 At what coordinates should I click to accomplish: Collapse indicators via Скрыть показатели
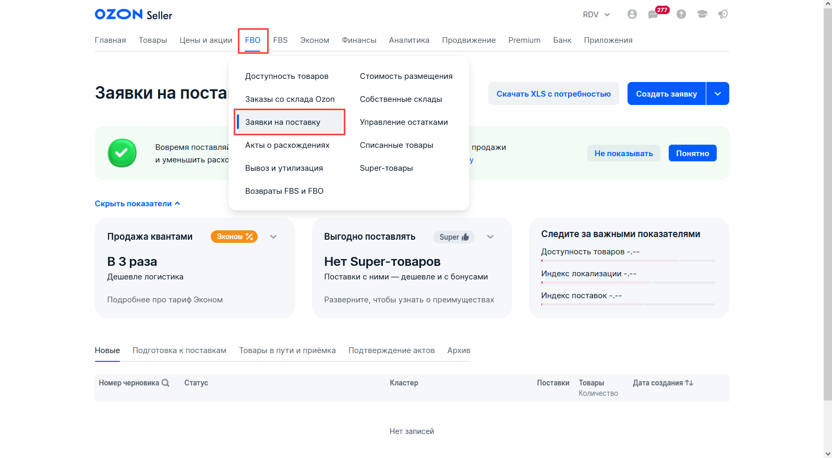(137, 204)
